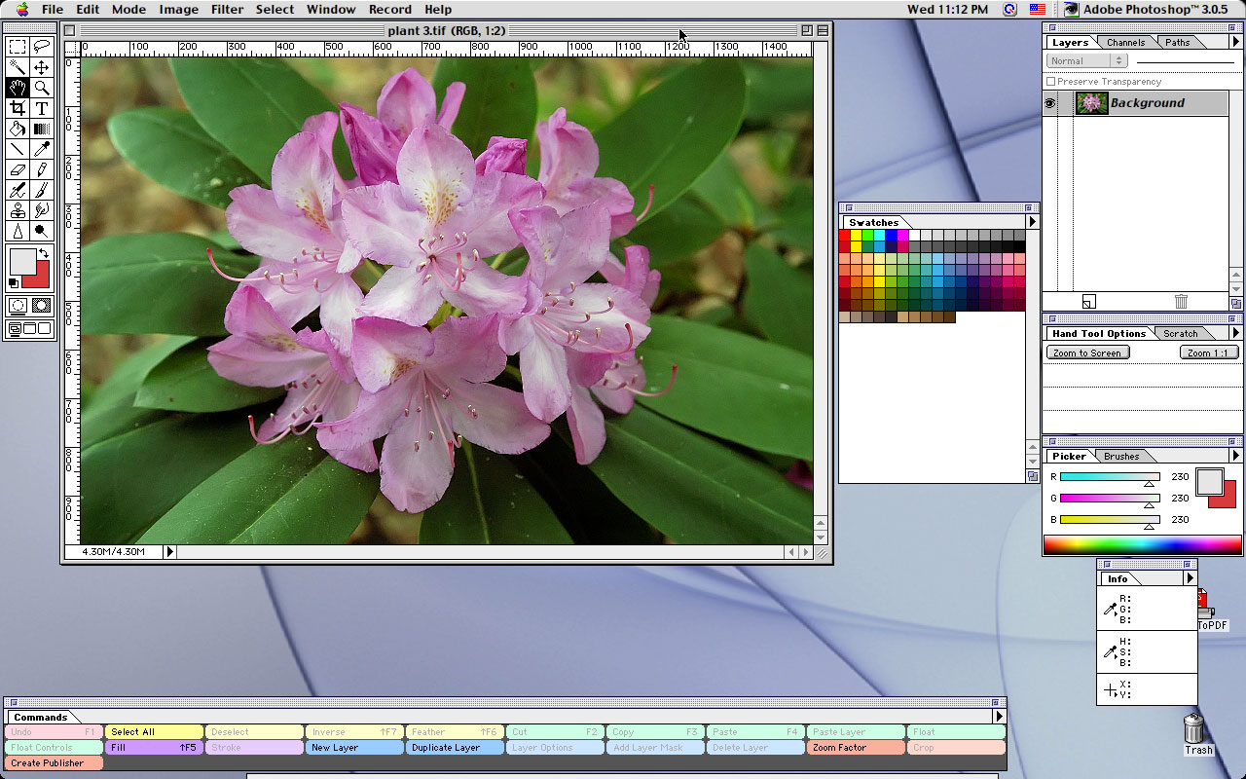Select the Move tool

[42, 67]
